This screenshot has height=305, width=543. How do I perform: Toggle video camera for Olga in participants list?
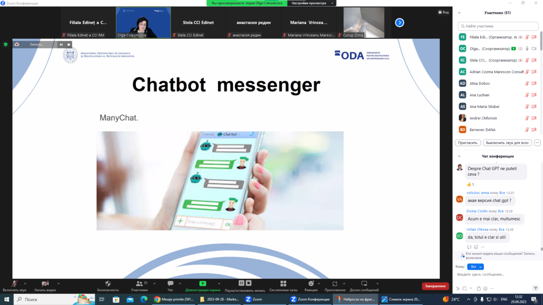534,48
